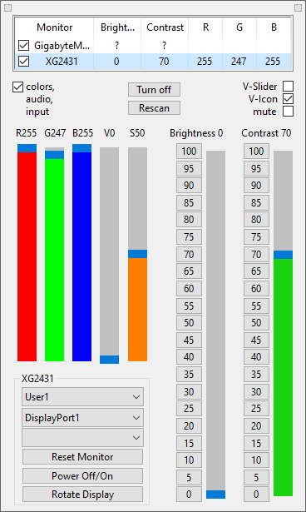Viewport: 306px width, 512px height.
Task: Set contrast to 0 preset button
Action: (x=256, y=494)
